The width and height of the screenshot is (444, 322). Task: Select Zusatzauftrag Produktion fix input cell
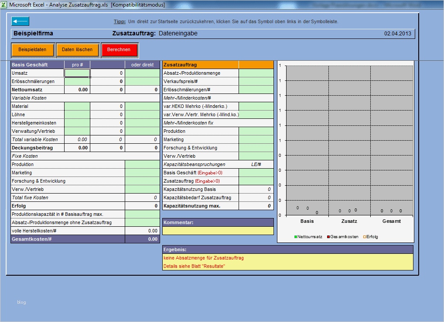pos(256,131)
